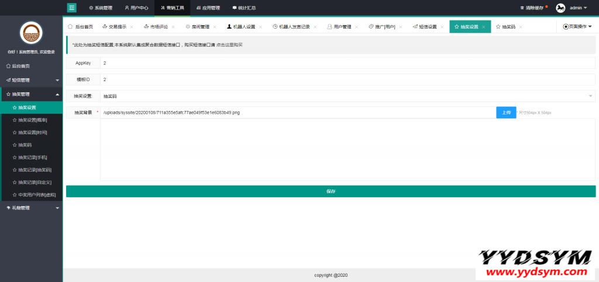
Task: Click the green 保存 save button
Action: point(331,192)
